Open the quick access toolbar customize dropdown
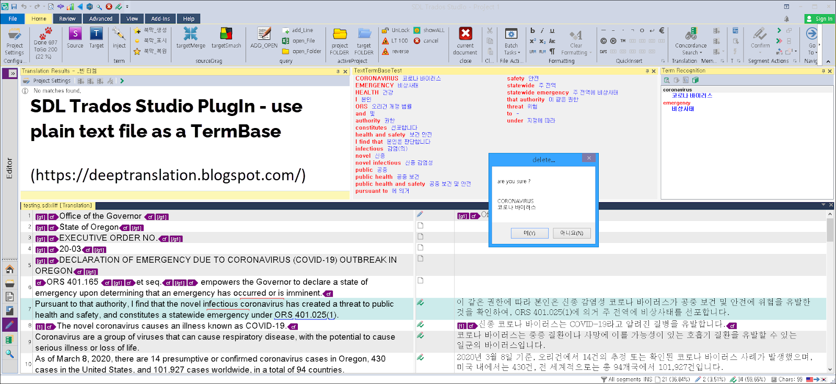The height and width of the screenshot is (384, 836). pos(127,7)
